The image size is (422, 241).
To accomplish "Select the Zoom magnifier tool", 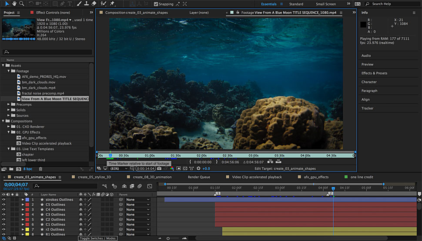I will 21,3.
